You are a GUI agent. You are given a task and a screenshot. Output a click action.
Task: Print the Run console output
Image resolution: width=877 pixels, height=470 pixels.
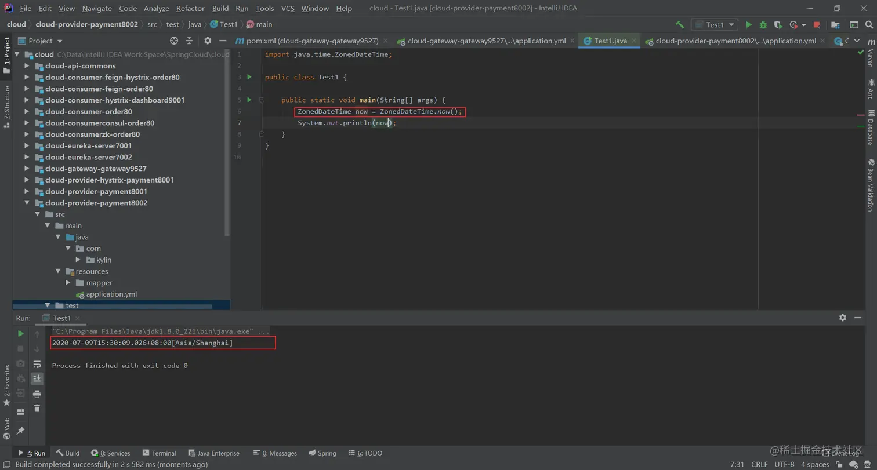(37, 394)
